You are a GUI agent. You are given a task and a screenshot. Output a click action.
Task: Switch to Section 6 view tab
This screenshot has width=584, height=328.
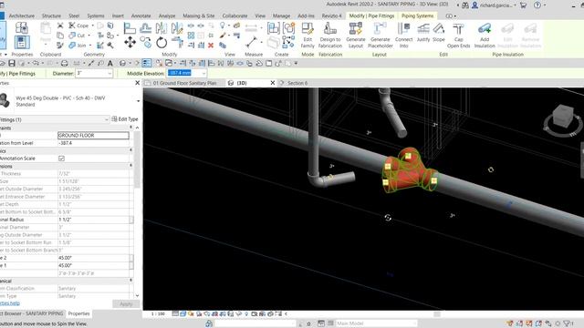[x=297, y=83]
